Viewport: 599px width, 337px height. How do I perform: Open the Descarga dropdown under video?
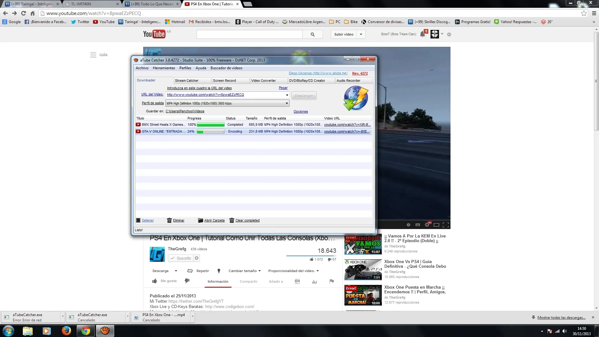click(x=165, y=271)
